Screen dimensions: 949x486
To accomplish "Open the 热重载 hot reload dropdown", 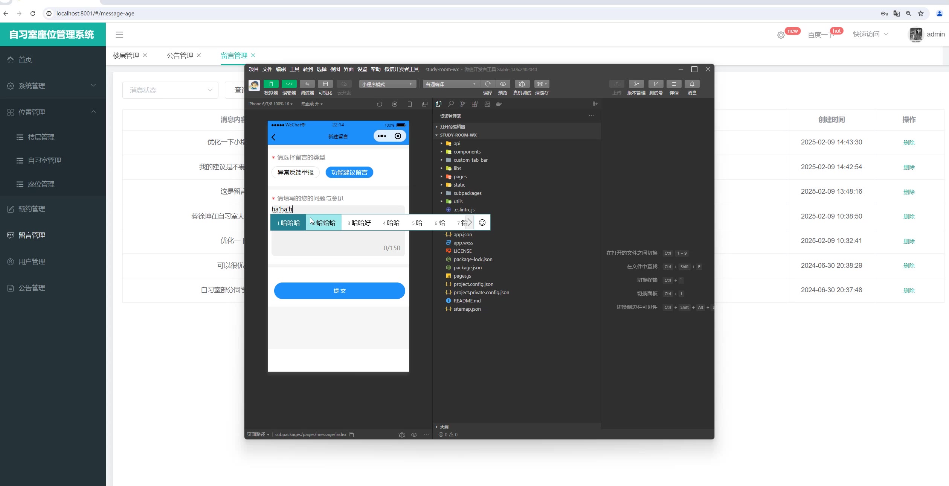I will point(312,104).
